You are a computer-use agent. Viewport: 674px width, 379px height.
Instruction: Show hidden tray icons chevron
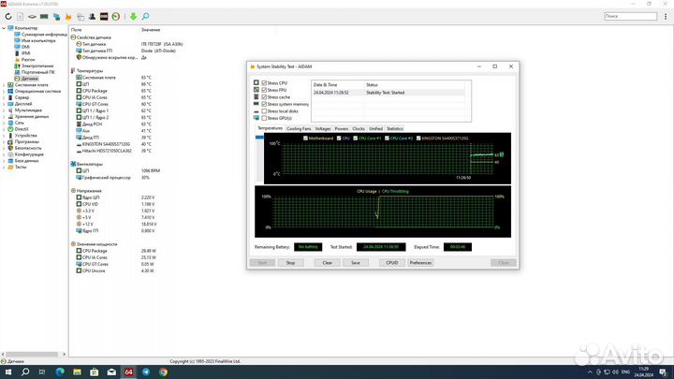(x=590, y=372)
